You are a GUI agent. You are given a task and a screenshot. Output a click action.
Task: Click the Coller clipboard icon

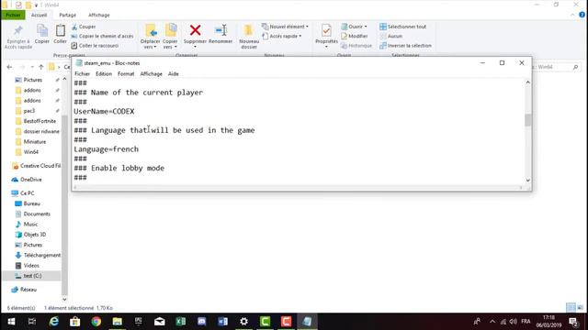click(60, 30)
